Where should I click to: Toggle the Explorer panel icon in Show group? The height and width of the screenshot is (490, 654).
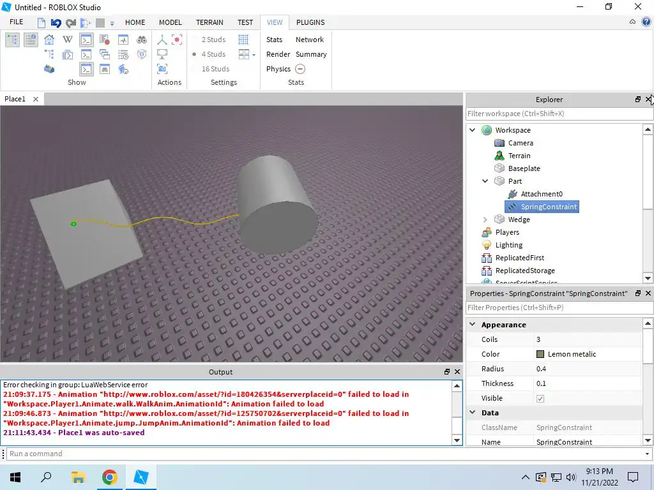click(12, 40)
